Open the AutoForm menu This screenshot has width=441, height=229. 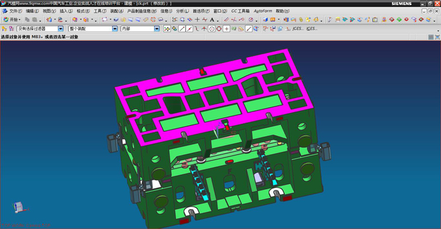[263, 11]
